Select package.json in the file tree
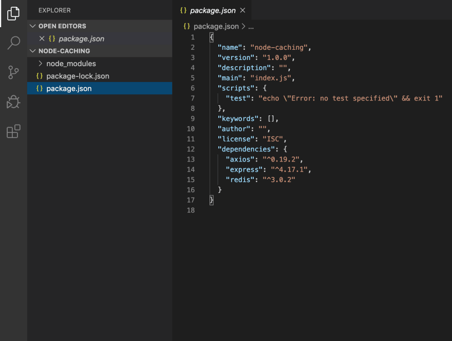 (100, 88)
